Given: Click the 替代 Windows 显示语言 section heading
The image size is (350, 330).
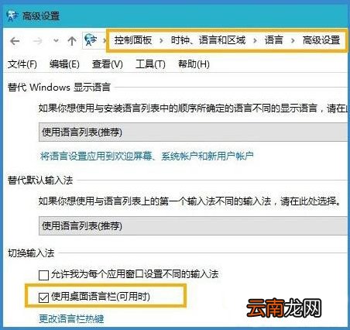Looking at the screenshot, I should [x=59, y=88].
